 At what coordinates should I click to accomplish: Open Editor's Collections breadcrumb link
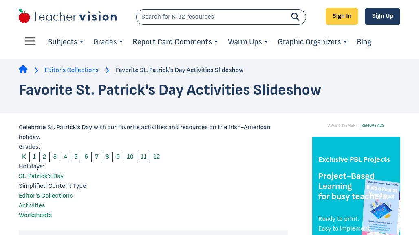click(72, 70)
